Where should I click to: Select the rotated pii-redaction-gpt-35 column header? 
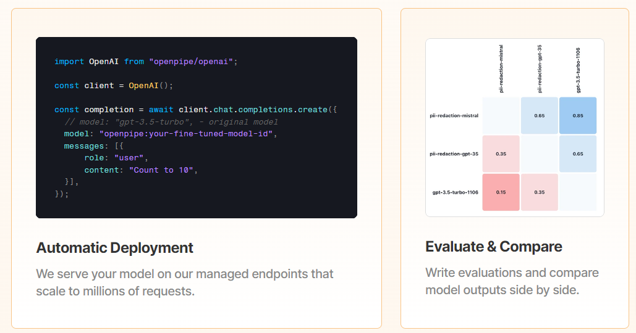point(540,68)
